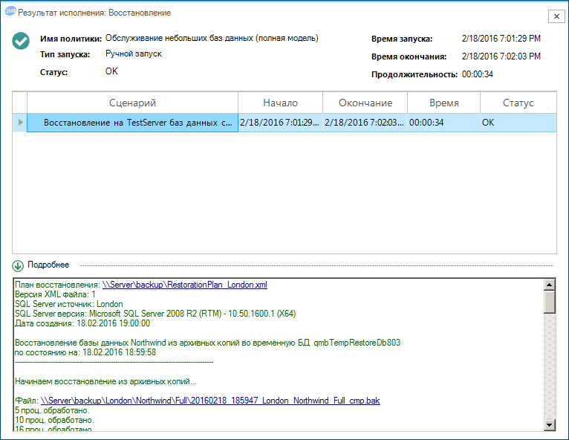Click the log scrollbar down arrow
Viewport: 569px width, 440px height.
pyautogui.click(x=550, y=424)
